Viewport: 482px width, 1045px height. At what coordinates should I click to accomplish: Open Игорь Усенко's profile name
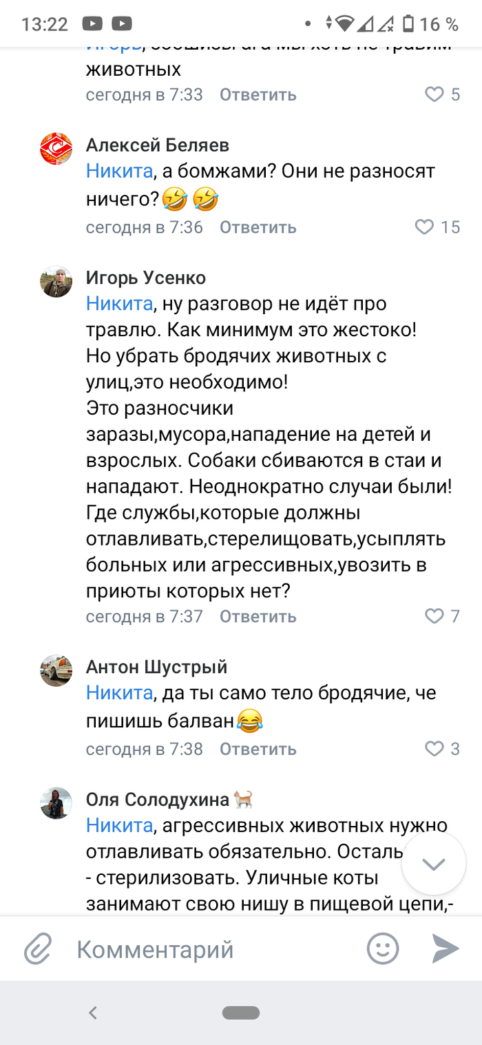click(146, 278)
